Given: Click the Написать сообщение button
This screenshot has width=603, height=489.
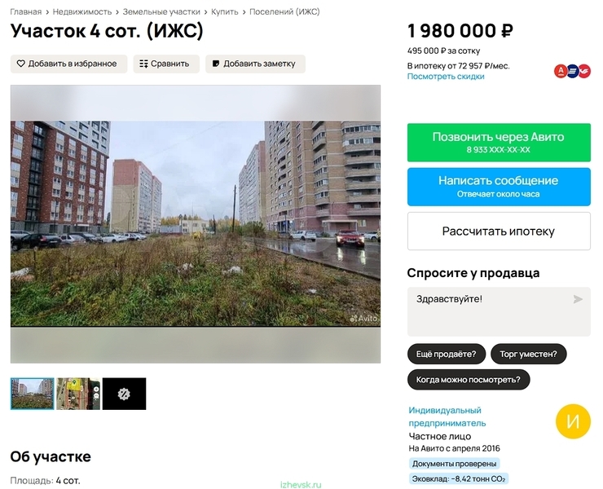Looking at the screenshot, I should coord(499,187).
